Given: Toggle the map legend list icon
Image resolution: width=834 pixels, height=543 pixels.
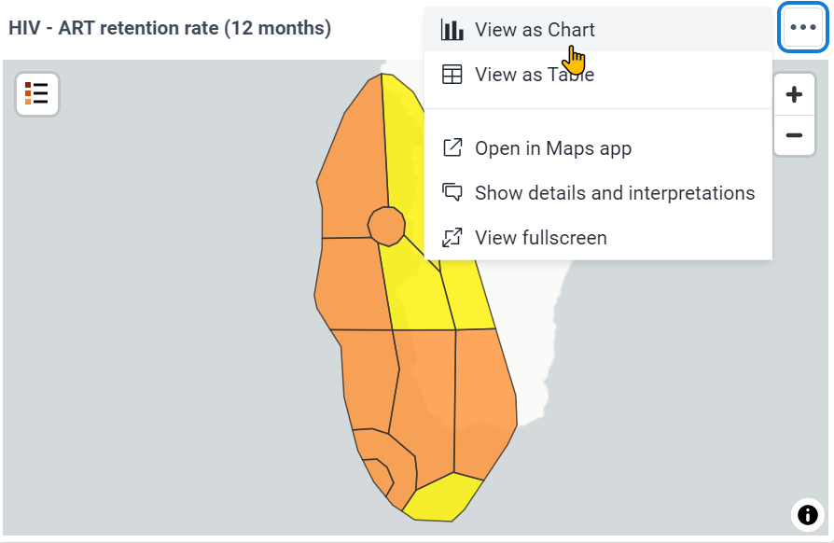Looking at the screenshot, I should click(x=36, y=94).
